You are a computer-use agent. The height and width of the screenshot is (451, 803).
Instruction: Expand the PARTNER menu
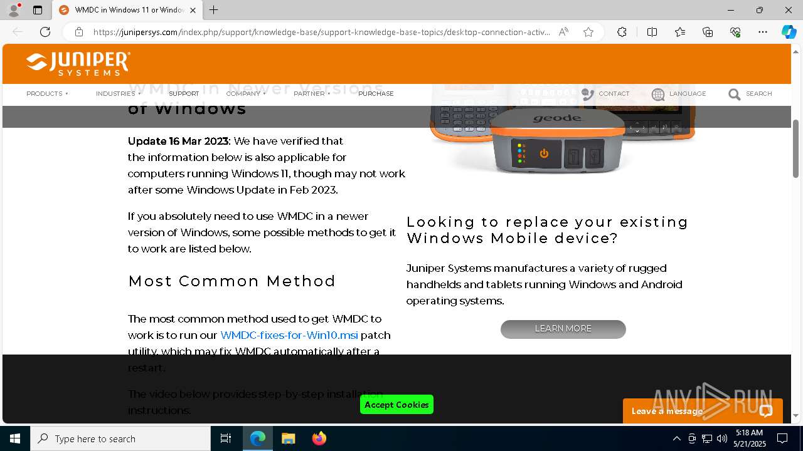tap(312, 93)
